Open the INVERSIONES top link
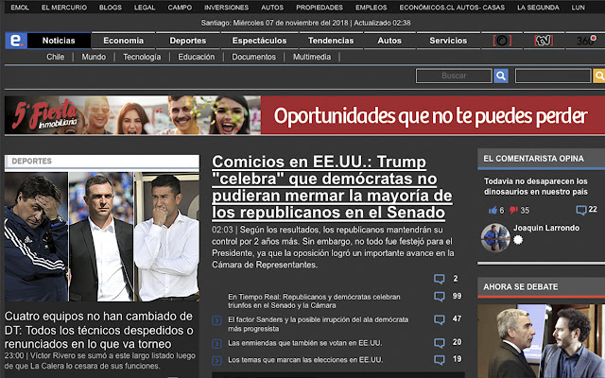Viewport: 605px width, 378px height. pyautogui.click(x=227, y=8)
